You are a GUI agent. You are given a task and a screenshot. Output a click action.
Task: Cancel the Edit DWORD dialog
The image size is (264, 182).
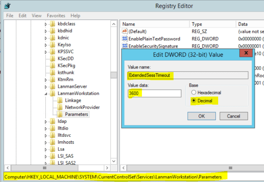[x=233, y=116]
